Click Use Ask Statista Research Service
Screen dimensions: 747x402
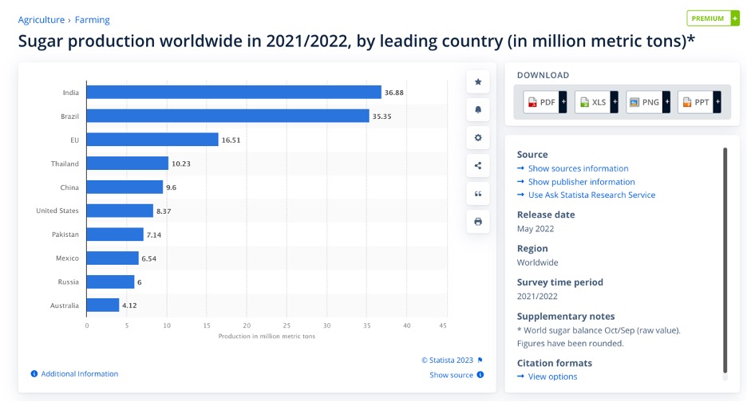(x=591, y=195)
